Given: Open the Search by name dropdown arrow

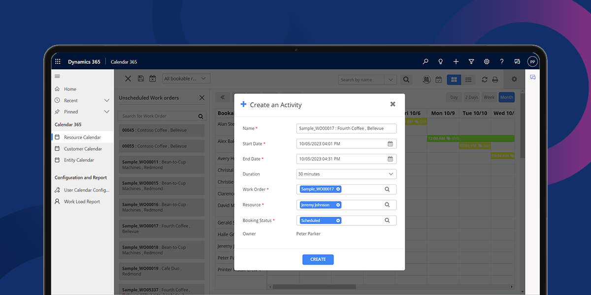Looking at the screenshot, I should [391, 80].
